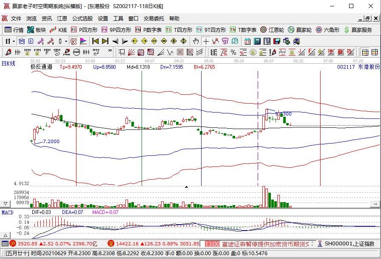This screenshot has height=259, width=381.
Task: Open the 六角形 hexagon tool
Action: (327, 30)
